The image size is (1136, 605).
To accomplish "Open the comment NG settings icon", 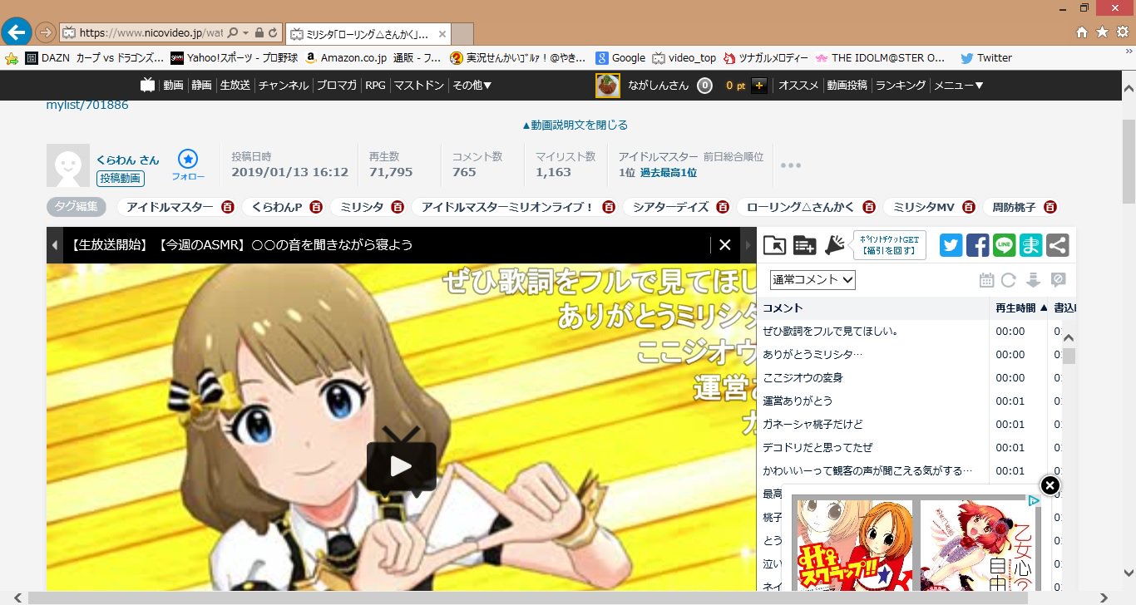I will tap(1059, 280).
